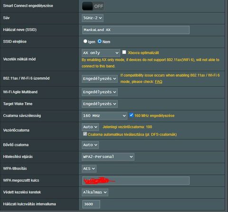Open the Sáv 5GHz-2 band dropdown
The image size is (228, 212).
(x=93, y=18)
